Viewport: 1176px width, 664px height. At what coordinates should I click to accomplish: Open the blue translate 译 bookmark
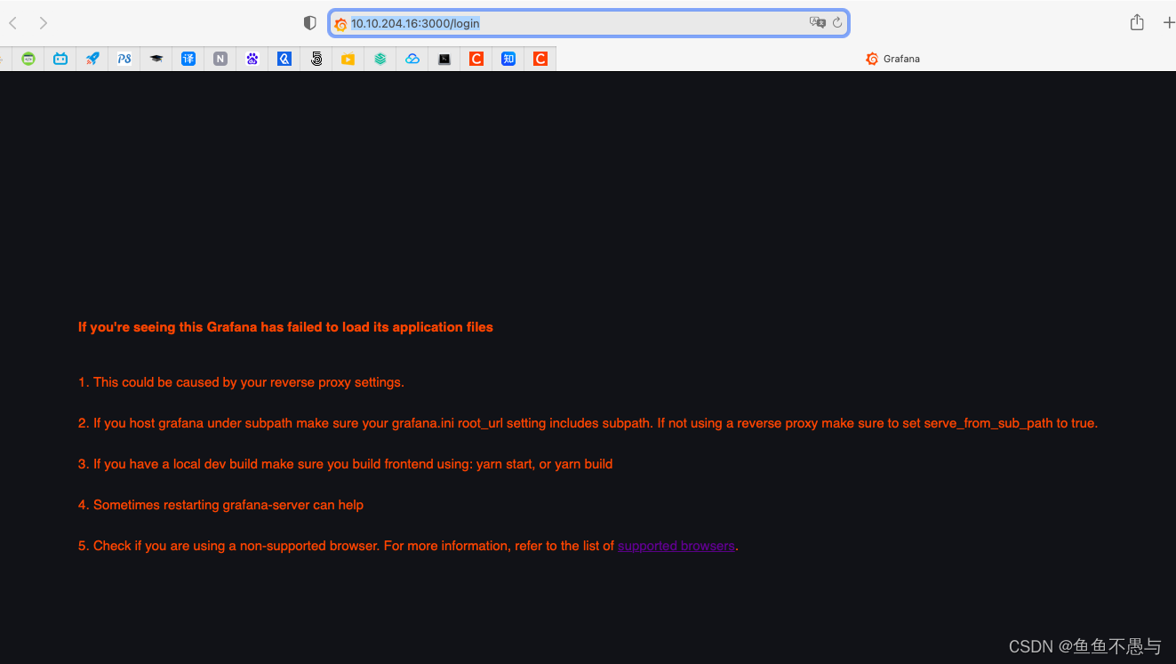188,59
